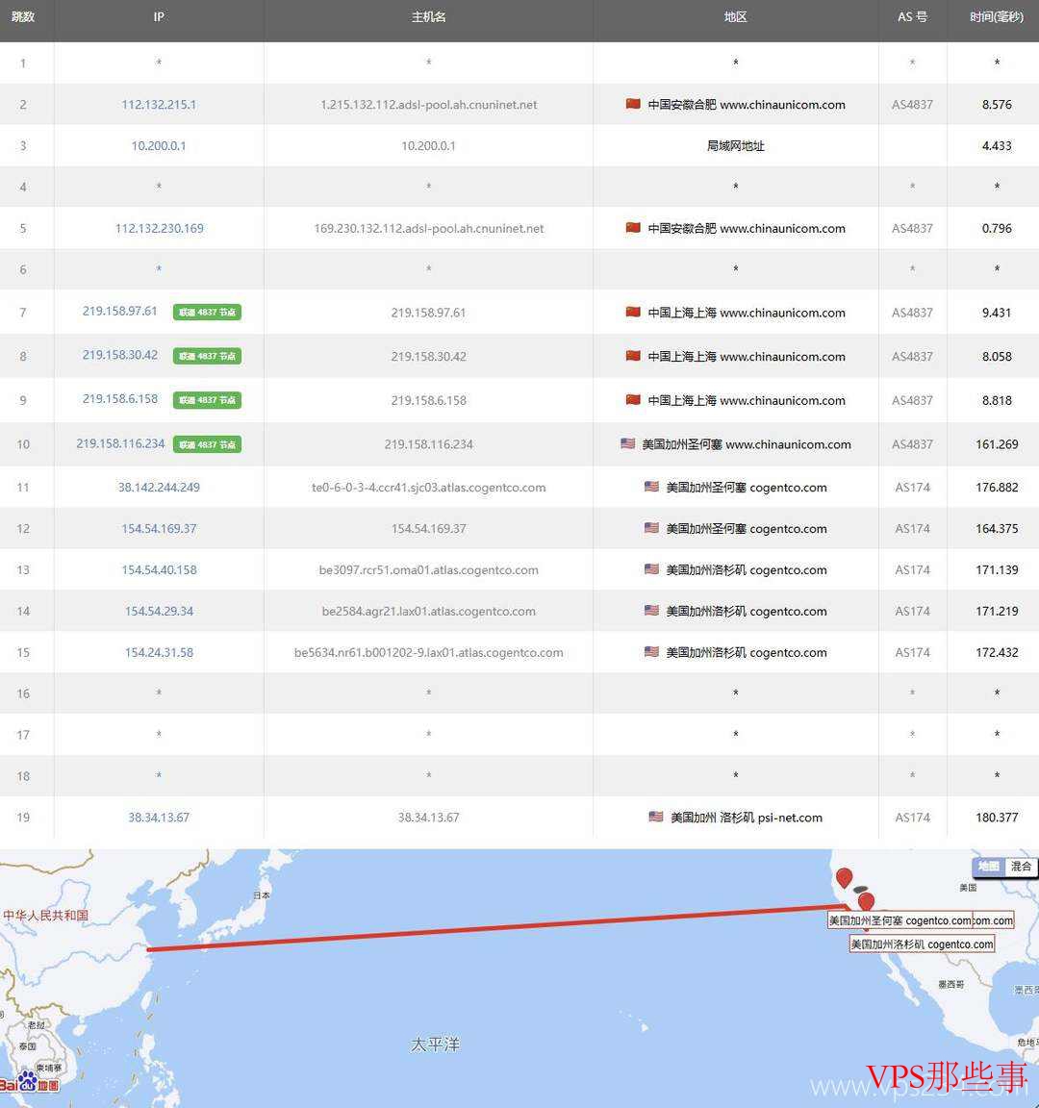This screenshot has width=1039, height=1108.
Task: Click the 美国加州圣何塞 www.chinaunicom.com region cell
Action: click(x=735, y=443)
